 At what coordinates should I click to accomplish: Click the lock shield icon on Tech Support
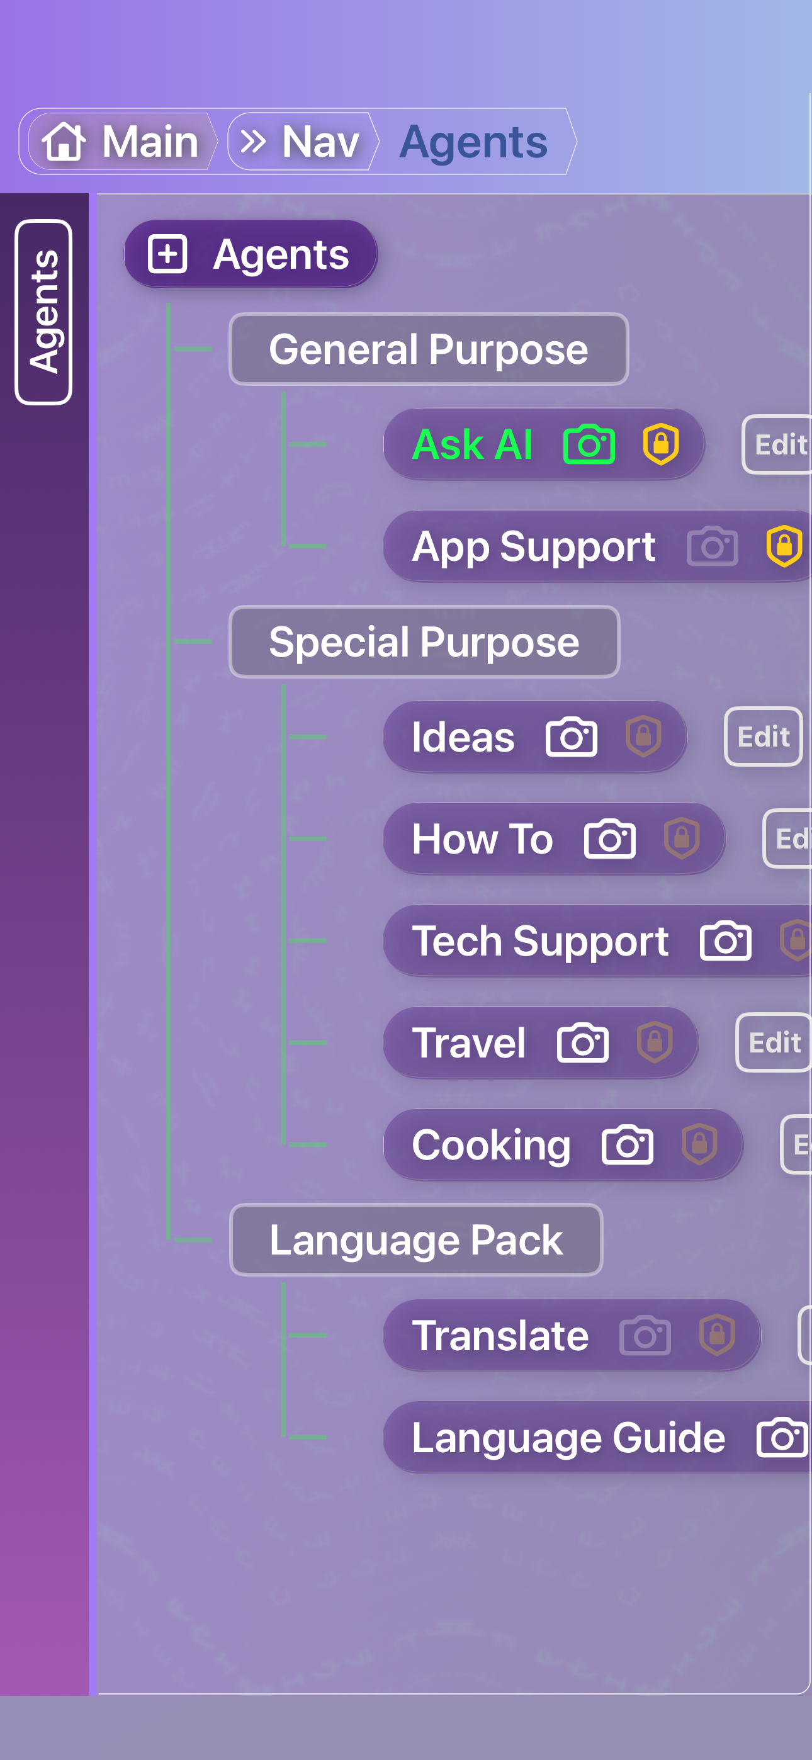(x=795, y=941)
